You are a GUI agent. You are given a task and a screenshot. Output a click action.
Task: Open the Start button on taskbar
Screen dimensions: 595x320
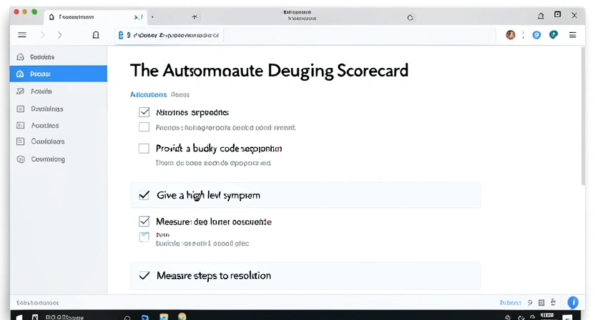19,317
